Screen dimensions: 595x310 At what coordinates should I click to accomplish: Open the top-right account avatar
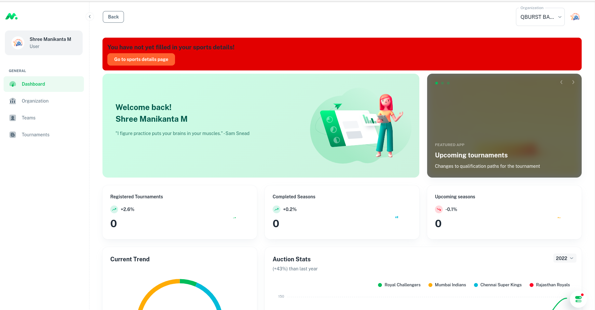coord(575,17)
